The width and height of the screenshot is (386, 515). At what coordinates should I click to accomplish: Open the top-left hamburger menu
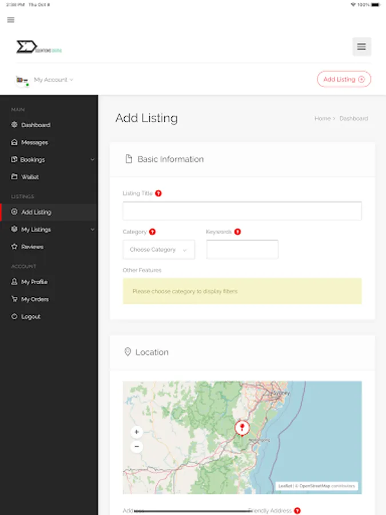click(11, 19)
